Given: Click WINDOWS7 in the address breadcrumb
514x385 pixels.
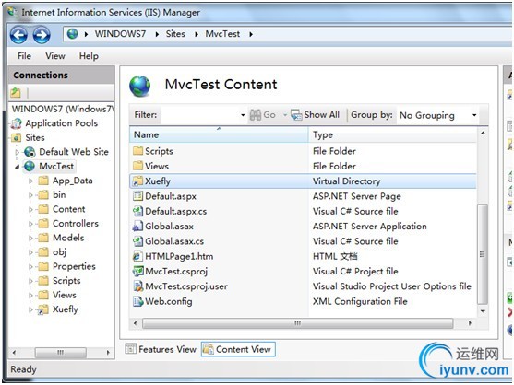Looking at the screenshot, I should click(x=120, y=34).
